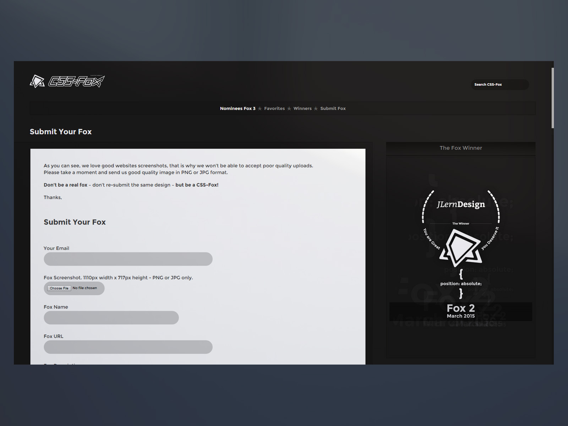The image size is (568, 426).
Task: Click the CSS-Fox wordmark in the header
Action: tap(76, 82)
